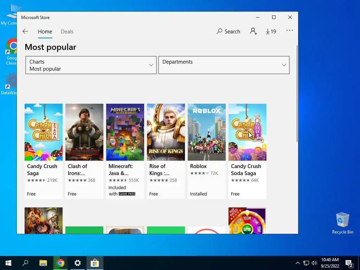The image size is (360, 270).
Task: Click the Rise of Kings title
Action: click(x=159, y=170)
